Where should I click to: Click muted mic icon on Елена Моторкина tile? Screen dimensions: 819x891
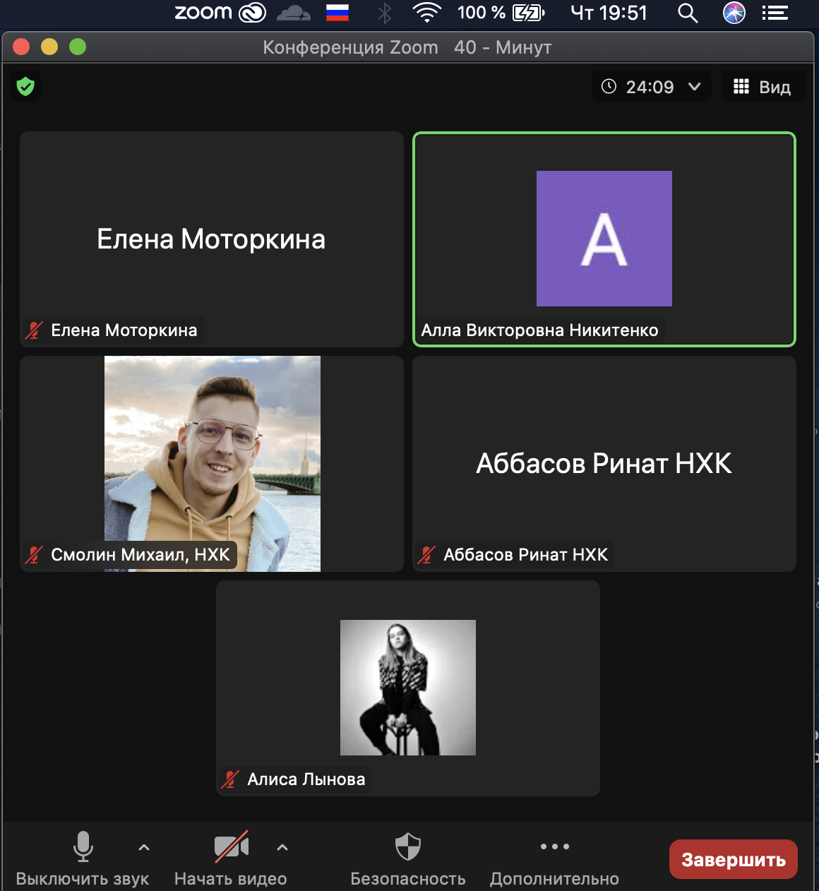(34, 330)
